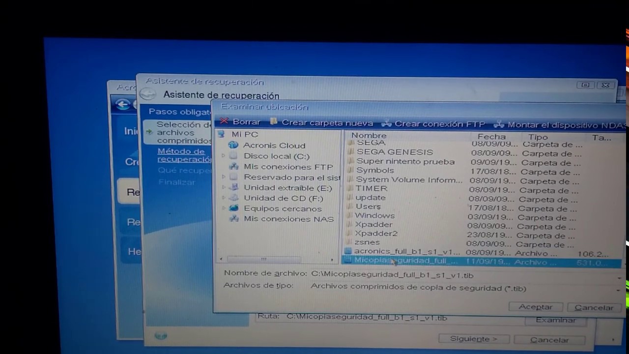Click the green arrow beside Selección de archivos
The width and height of the screenshot is (629, 354).
coord(149,132)
